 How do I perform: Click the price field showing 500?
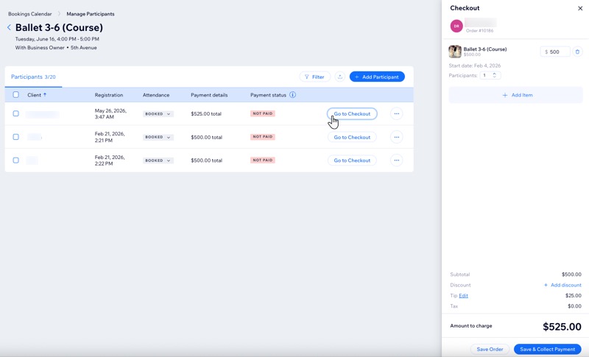pos(555,52)
